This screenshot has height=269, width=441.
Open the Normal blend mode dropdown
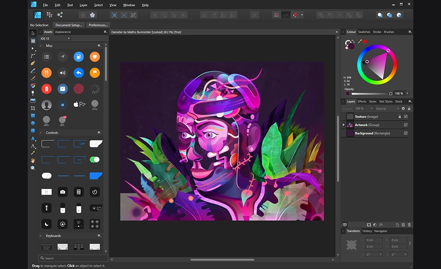point(387,109)
